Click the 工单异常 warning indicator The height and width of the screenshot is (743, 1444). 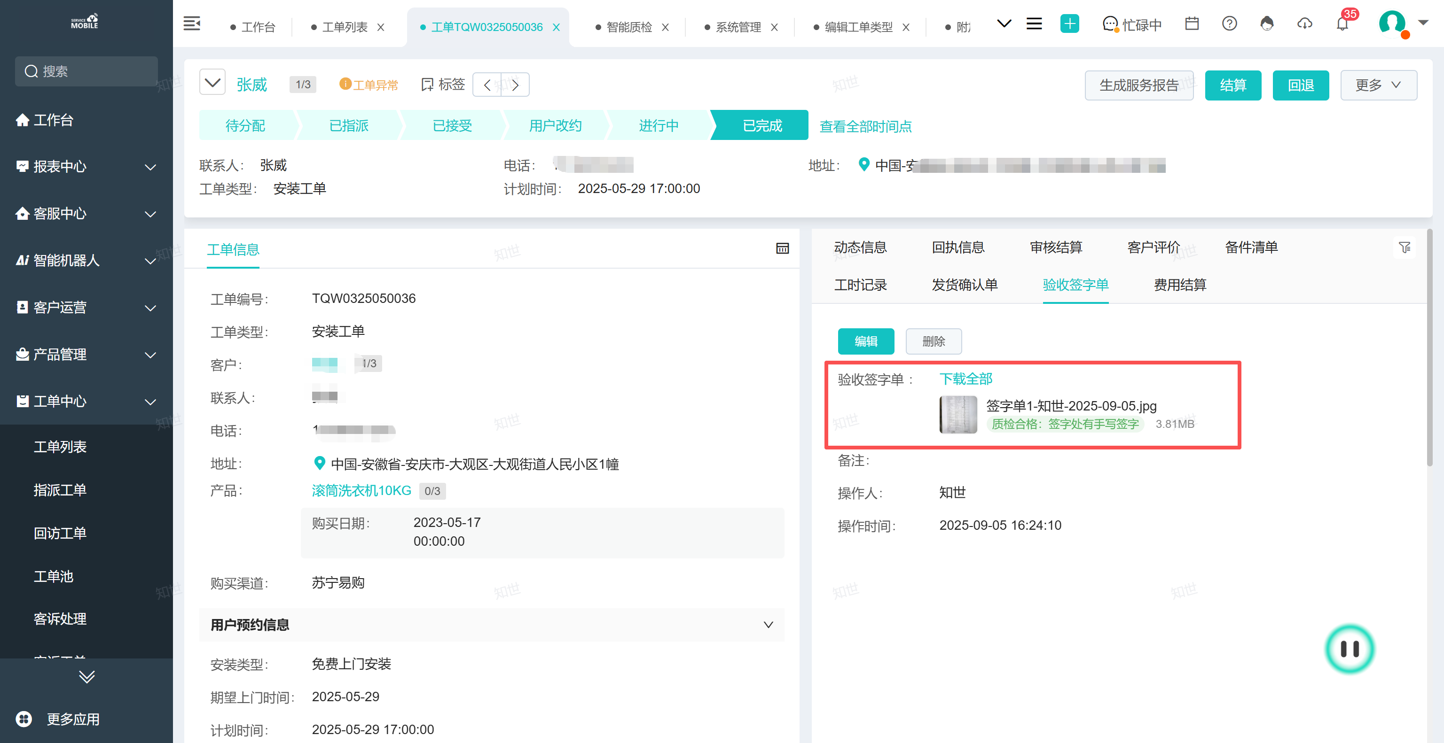(369, 85)
